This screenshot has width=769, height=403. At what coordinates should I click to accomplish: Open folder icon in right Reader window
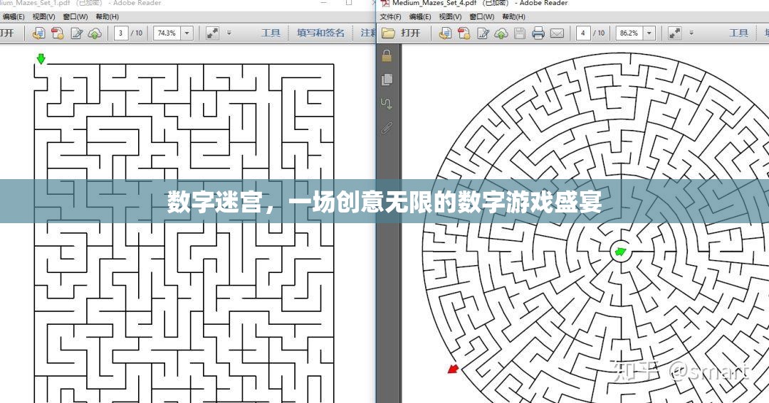[389, 33]
